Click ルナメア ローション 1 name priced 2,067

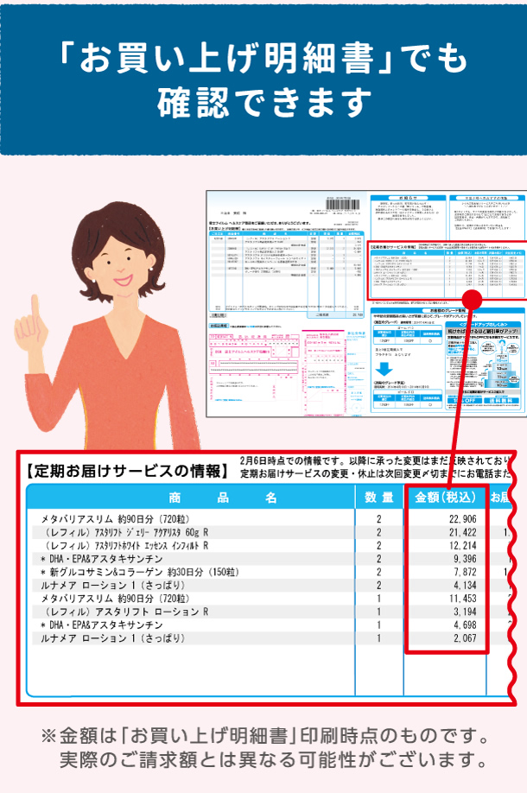[x=113, y=638]
